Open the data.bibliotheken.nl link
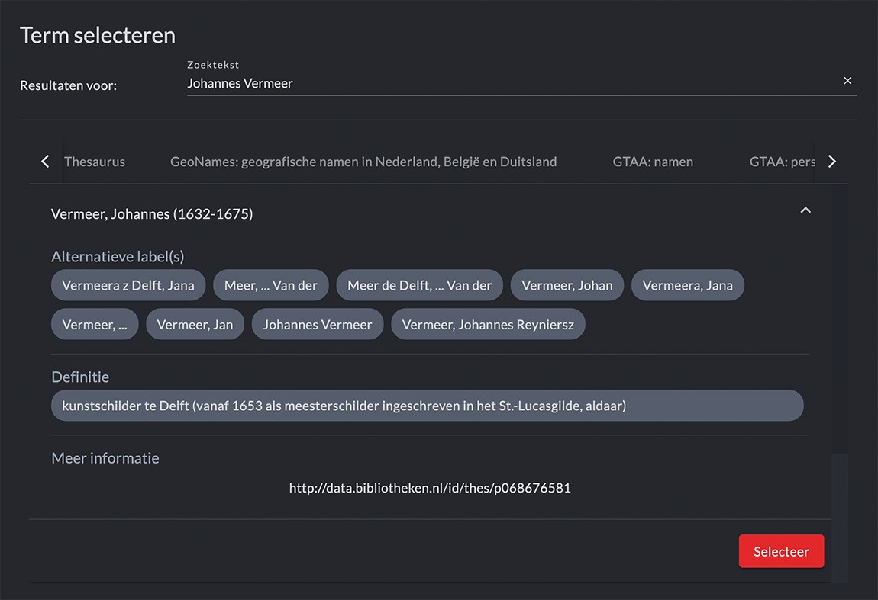This screenshot has height=600, width=878. tap(430, 488)
